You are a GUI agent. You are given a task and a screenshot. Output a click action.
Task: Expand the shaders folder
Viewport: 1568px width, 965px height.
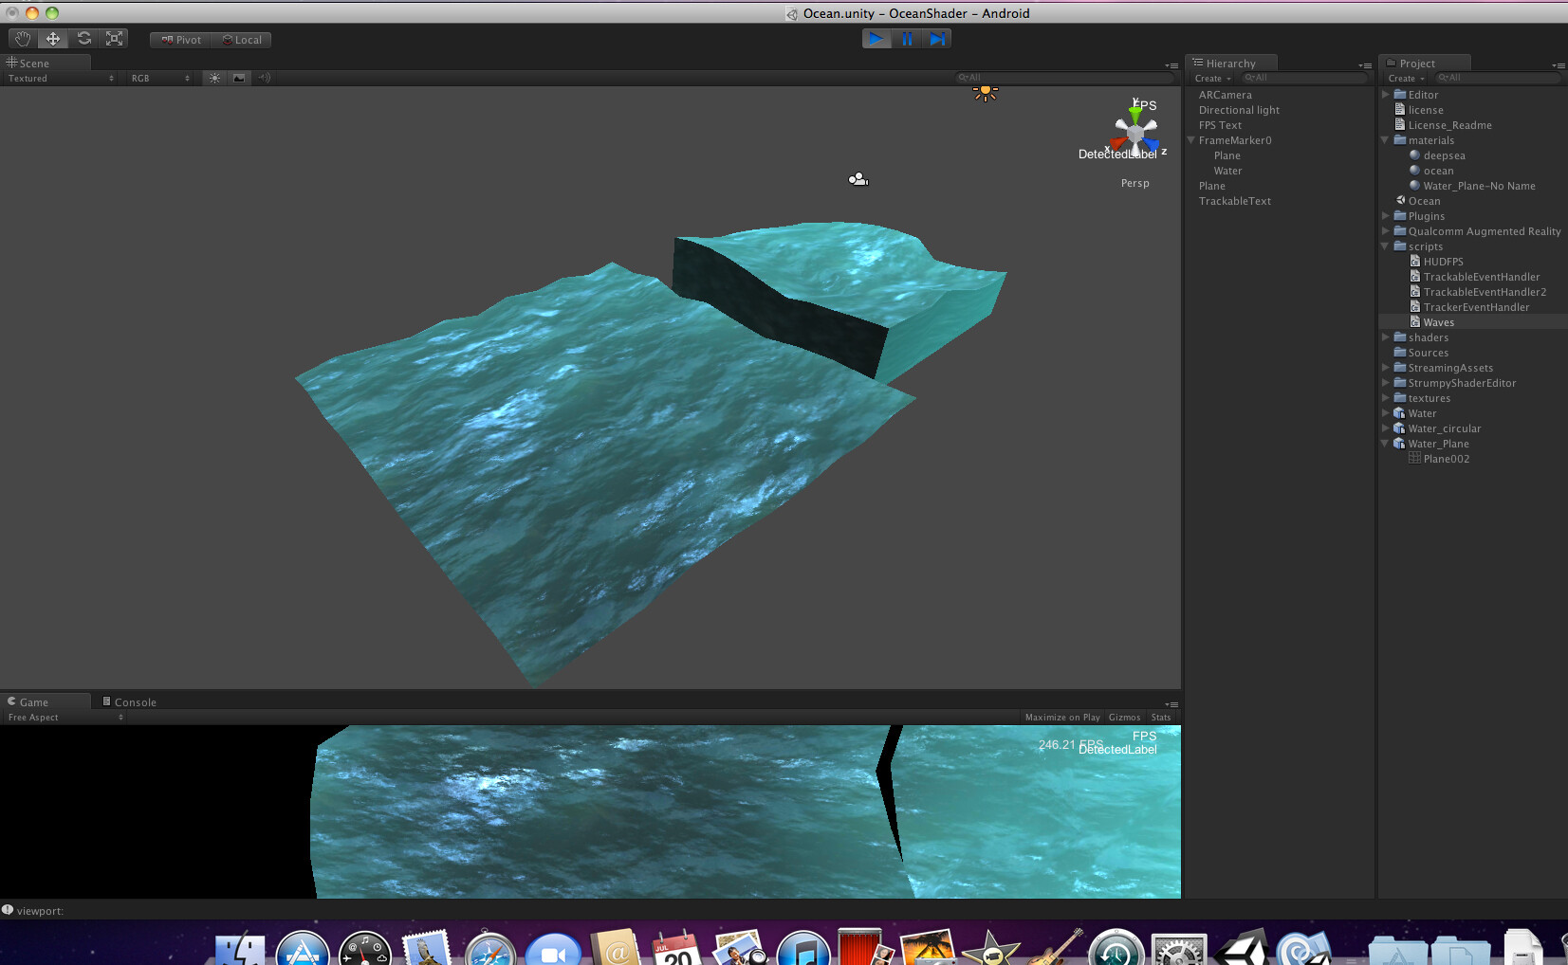[1385, 337]
